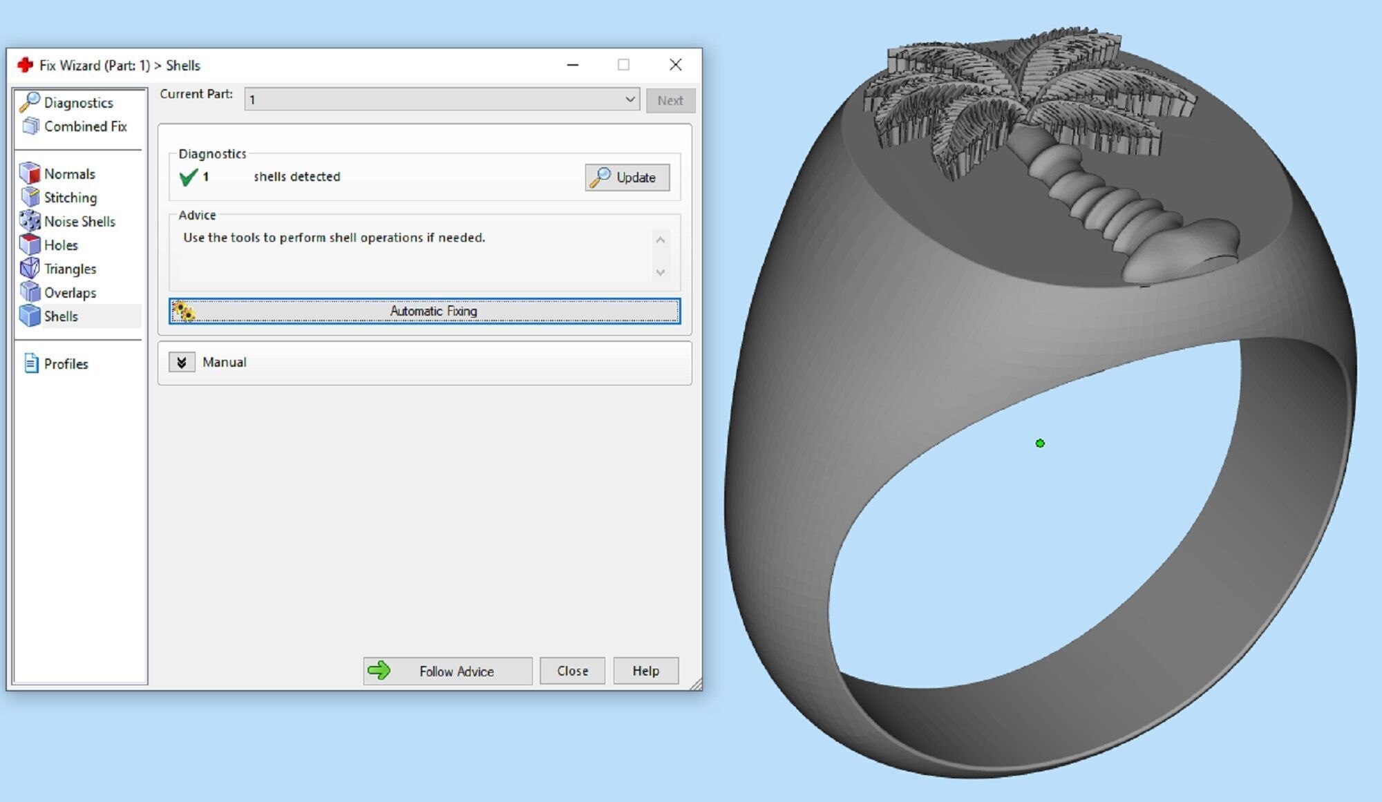Screen dimensions: 1382x802
Task: Select the Noise Shells icon
Action: click(30, 221)
